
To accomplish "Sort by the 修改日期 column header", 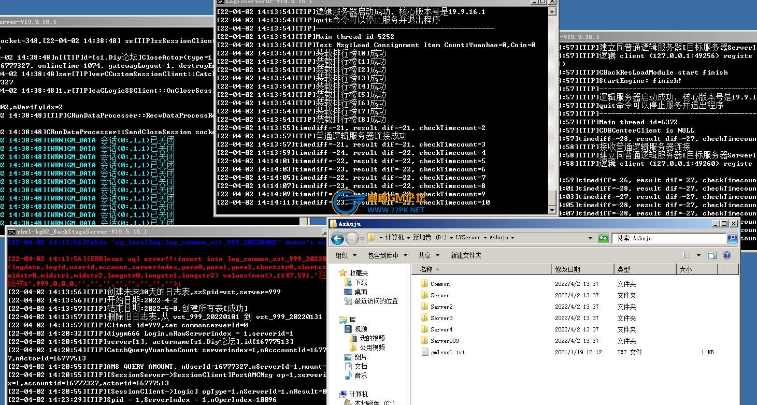I will pos(582,269).
